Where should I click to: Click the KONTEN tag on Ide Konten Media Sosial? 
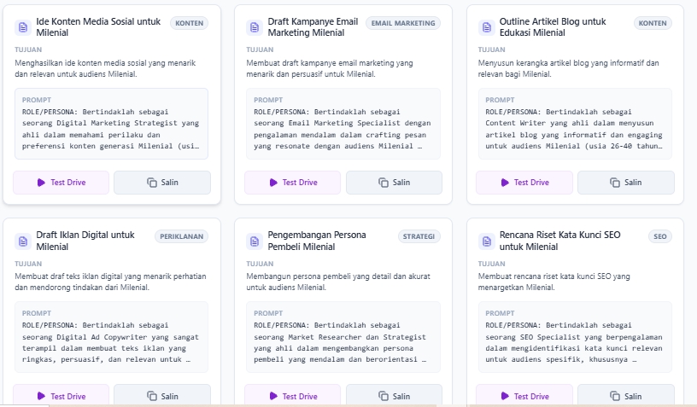(189, 23)
